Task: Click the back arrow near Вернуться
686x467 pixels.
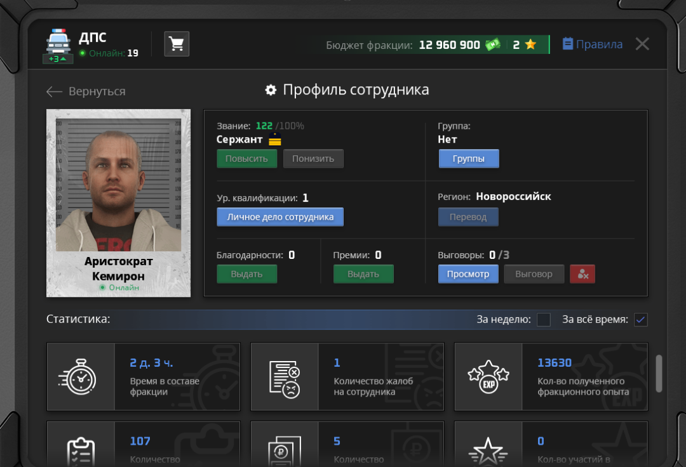Action: (x=54, y=91)
